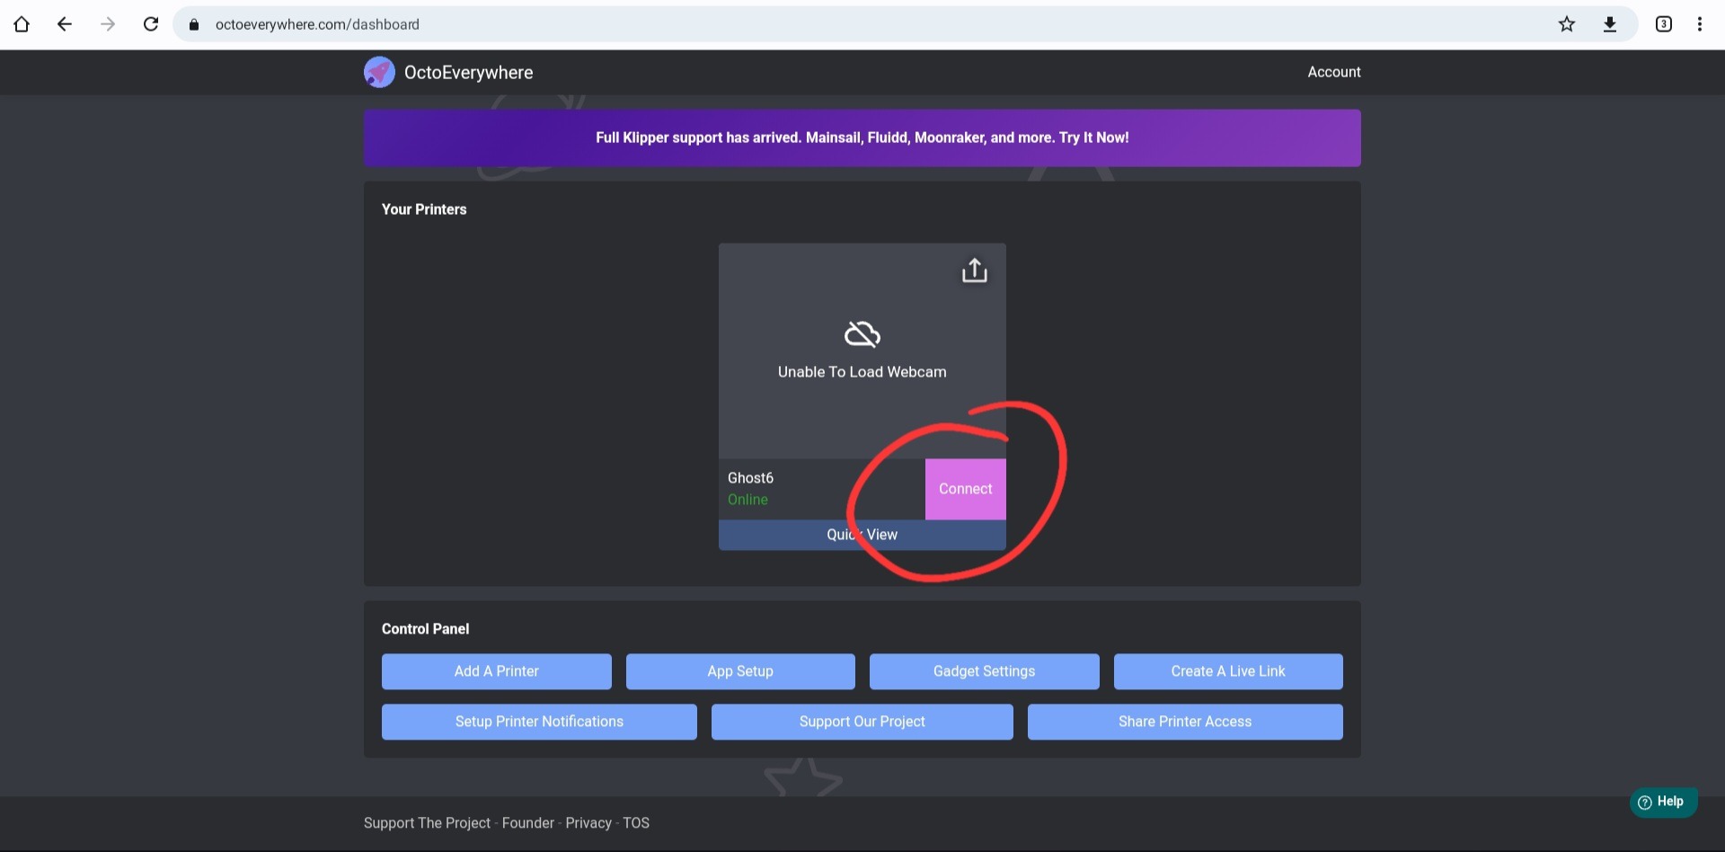Click the OctoEverywhere rocket logo

tap(379, 72)
